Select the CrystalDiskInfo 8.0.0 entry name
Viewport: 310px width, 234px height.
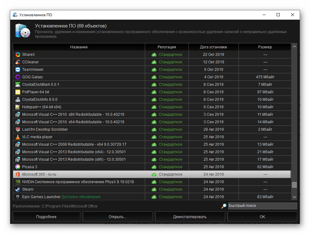pos(40,100)
